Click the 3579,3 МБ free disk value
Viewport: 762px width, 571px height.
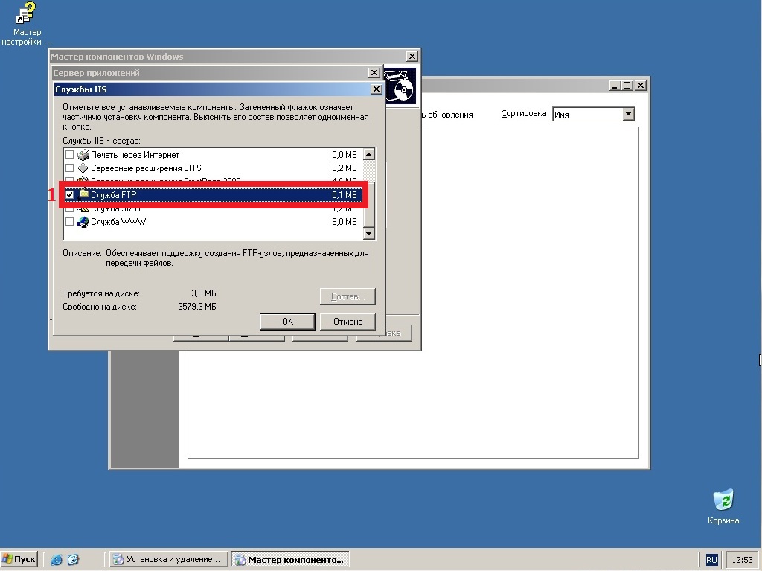click(x=196, y=307)
